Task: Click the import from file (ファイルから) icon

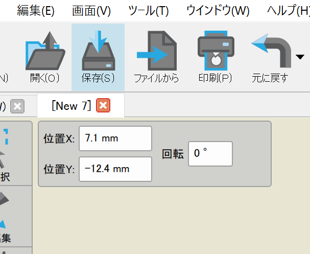Action: pyautogui.click(x=156, y=51)
